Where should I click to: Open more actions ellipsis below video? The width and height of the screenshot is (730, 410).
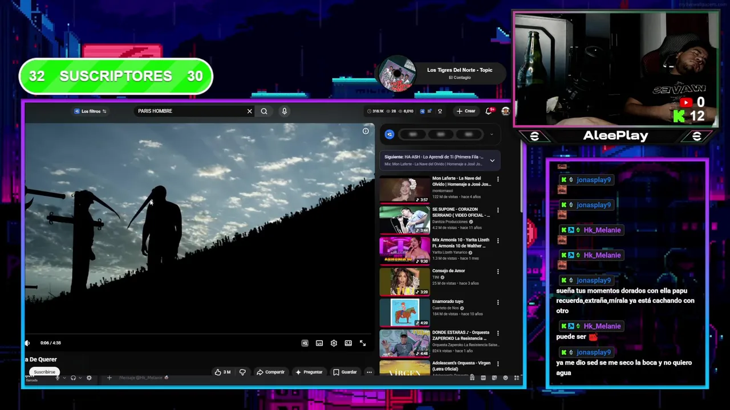pyautogui.click(x=369, y=372)
